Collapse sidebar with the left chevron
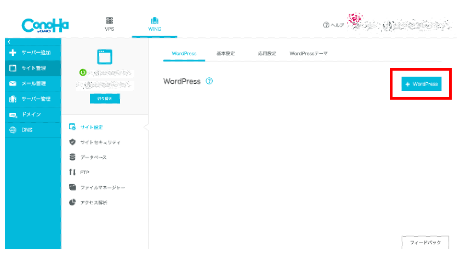 (x=9, y=42)
